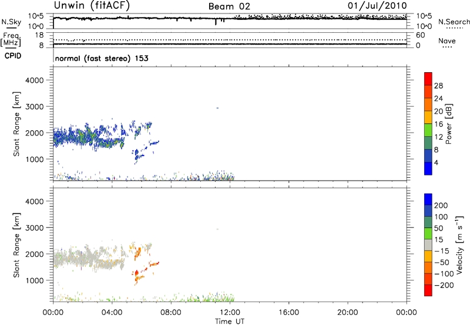
Task: Click the 'Unwin (fitACF)' title text
Action: click(92, 5)
